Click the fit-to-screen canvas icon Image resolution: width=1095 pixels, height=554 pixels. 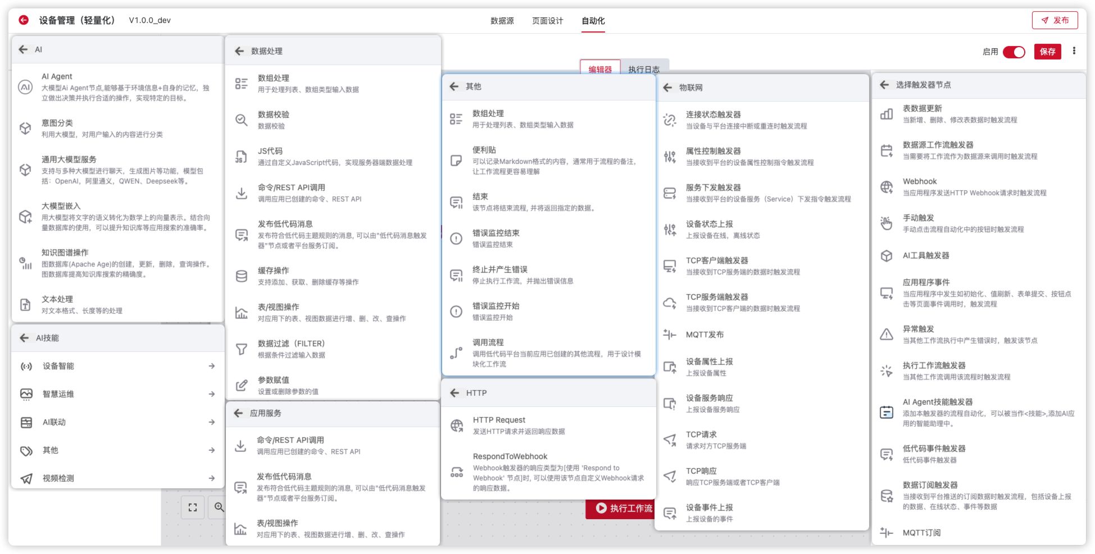click(193, 507)
